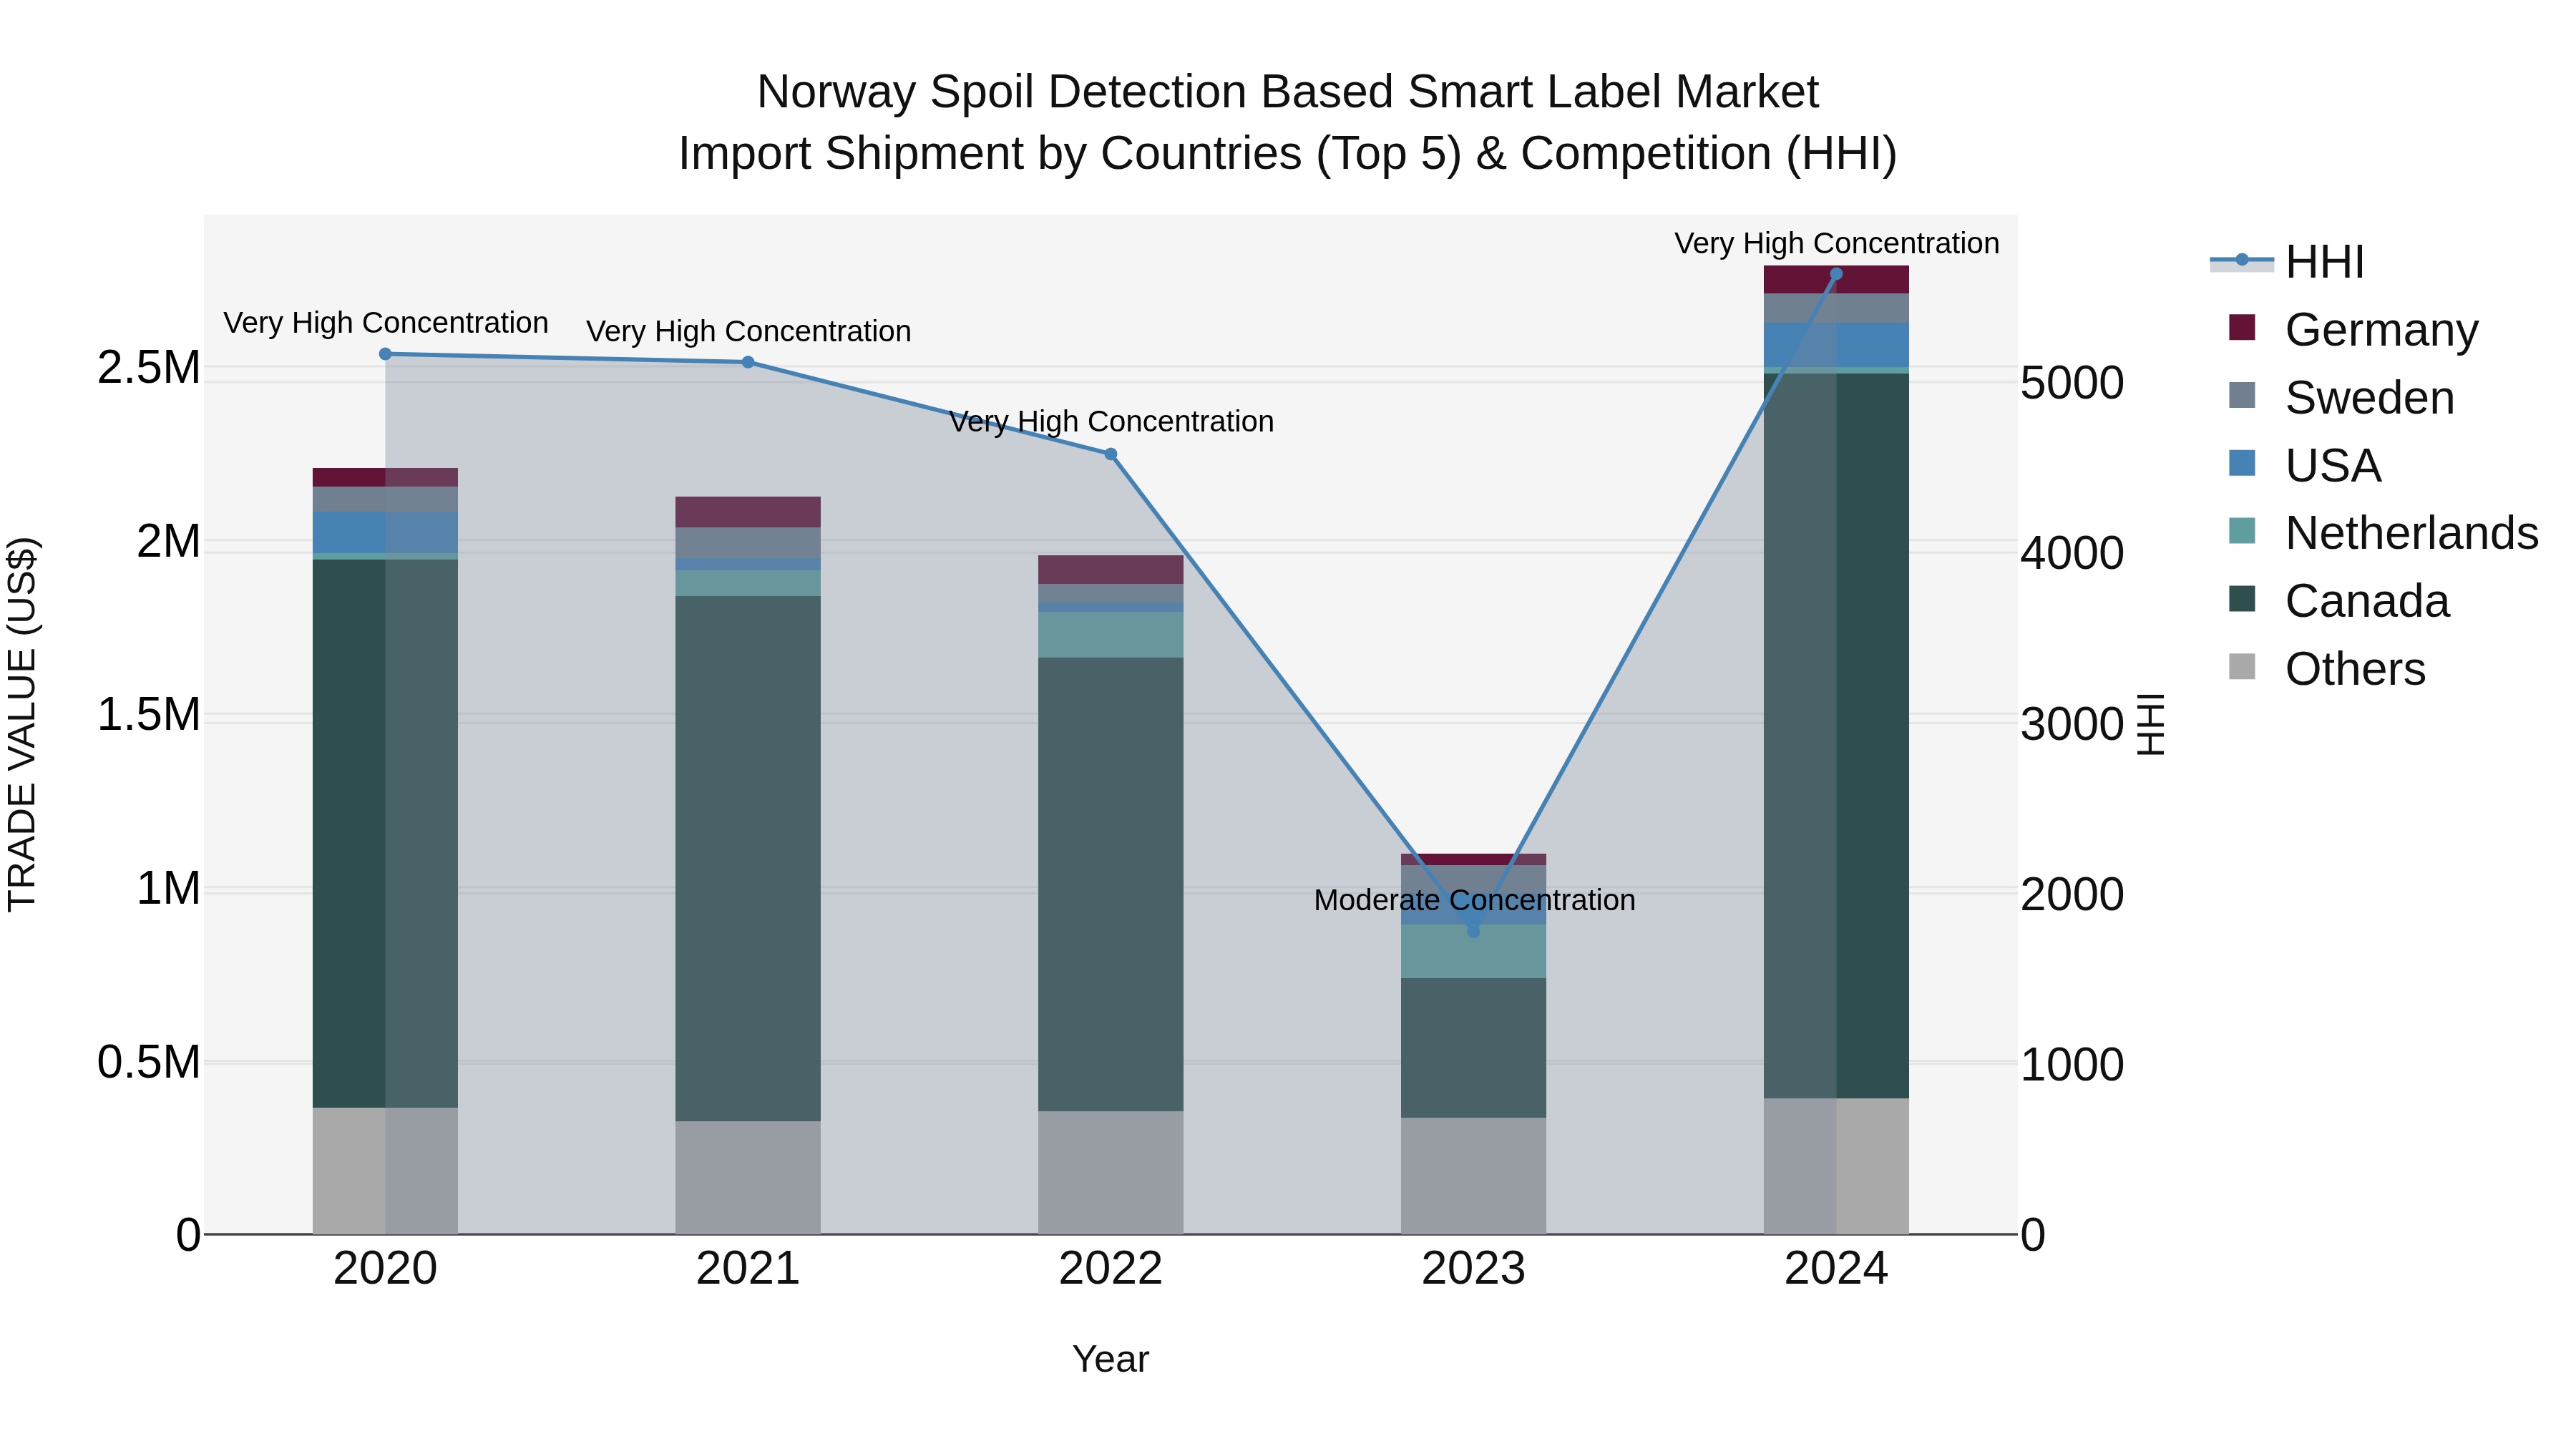Click the rotated HHI right-axis title
2576x1449 pixels.
pyautogui.click(x=2150, y=724)
